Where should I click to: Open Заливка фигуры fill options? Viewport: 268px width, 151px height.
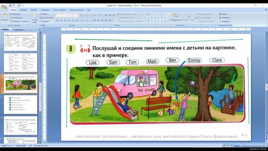(204, 14)
